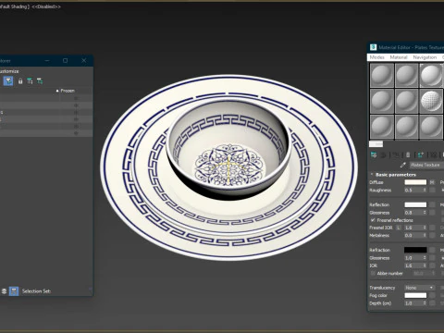Click the Default Shading viewport label
This screenshot has width=444, height=333.
pyautogui.click(x=14, y=6)
